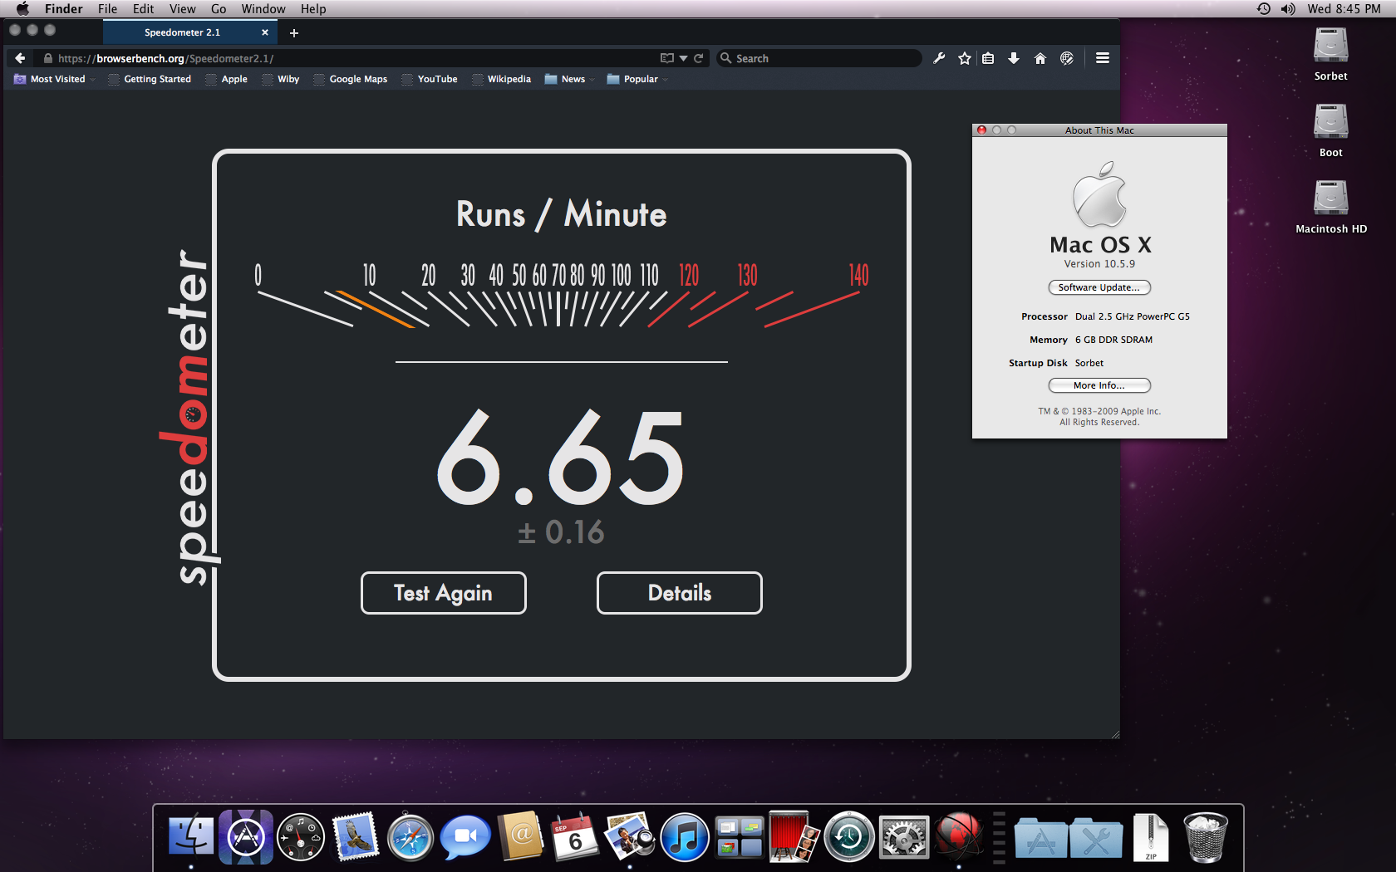Open the Go menu

coord(219,9)
